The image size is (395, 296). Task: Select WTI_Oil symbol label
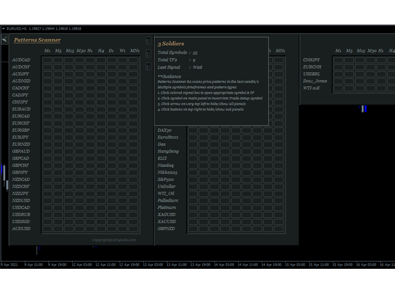point(166,194)
